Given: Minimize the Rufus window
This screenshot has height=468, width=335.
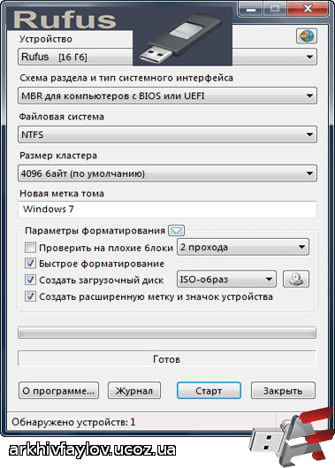Looking at the screenshot, I should click(x=250, y=9).
